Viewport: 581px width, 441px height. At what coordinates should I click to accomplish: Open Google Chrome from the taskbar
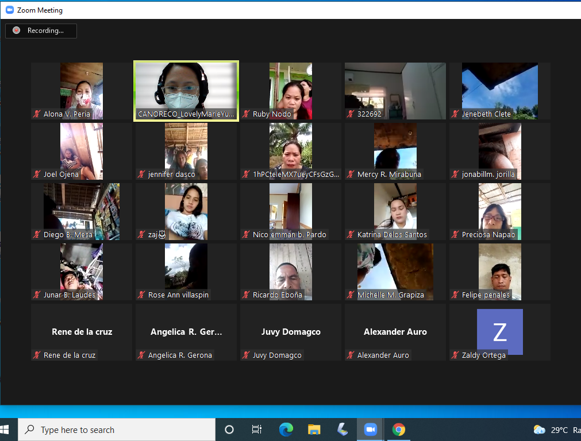click(x=398, y=430)
